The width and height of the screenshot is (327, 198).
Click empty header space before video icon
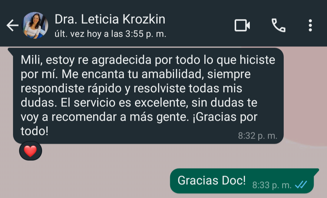(200, 25)
